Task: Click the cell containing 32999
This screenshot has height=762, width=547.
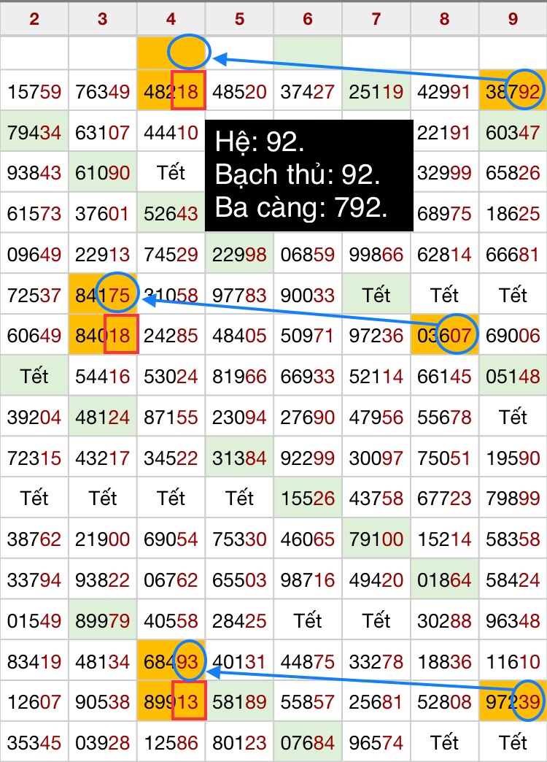Action: point(444,172)
